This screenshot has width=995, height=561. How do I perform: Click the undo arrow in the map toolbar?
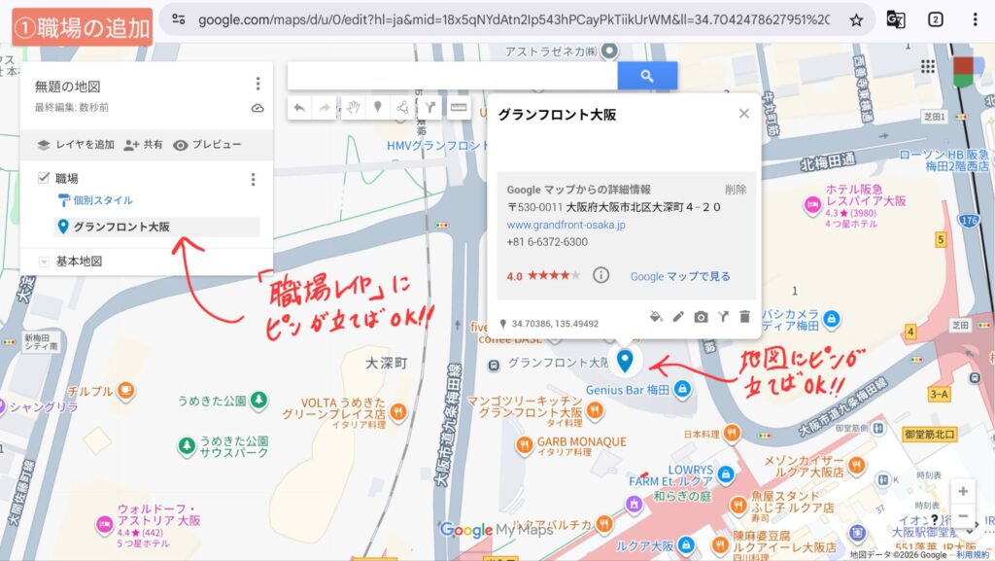(300, 108)
